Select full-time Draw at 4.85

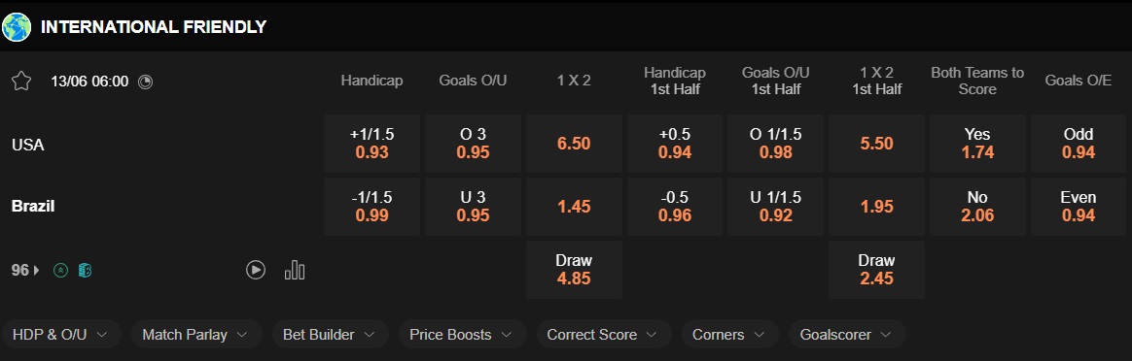point(574,270)
